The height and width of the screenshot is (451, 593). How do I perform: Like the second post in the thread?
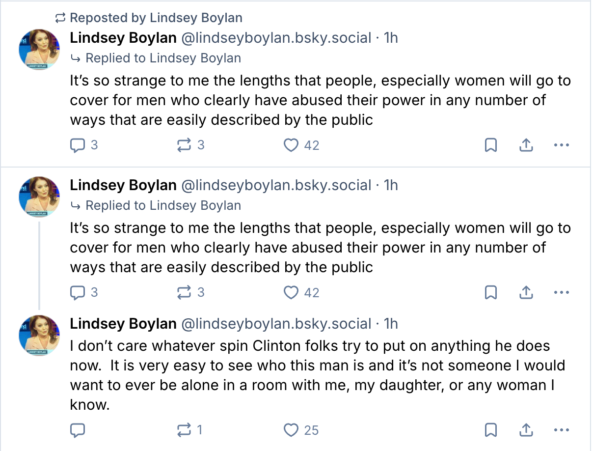(x=292, y=292)
